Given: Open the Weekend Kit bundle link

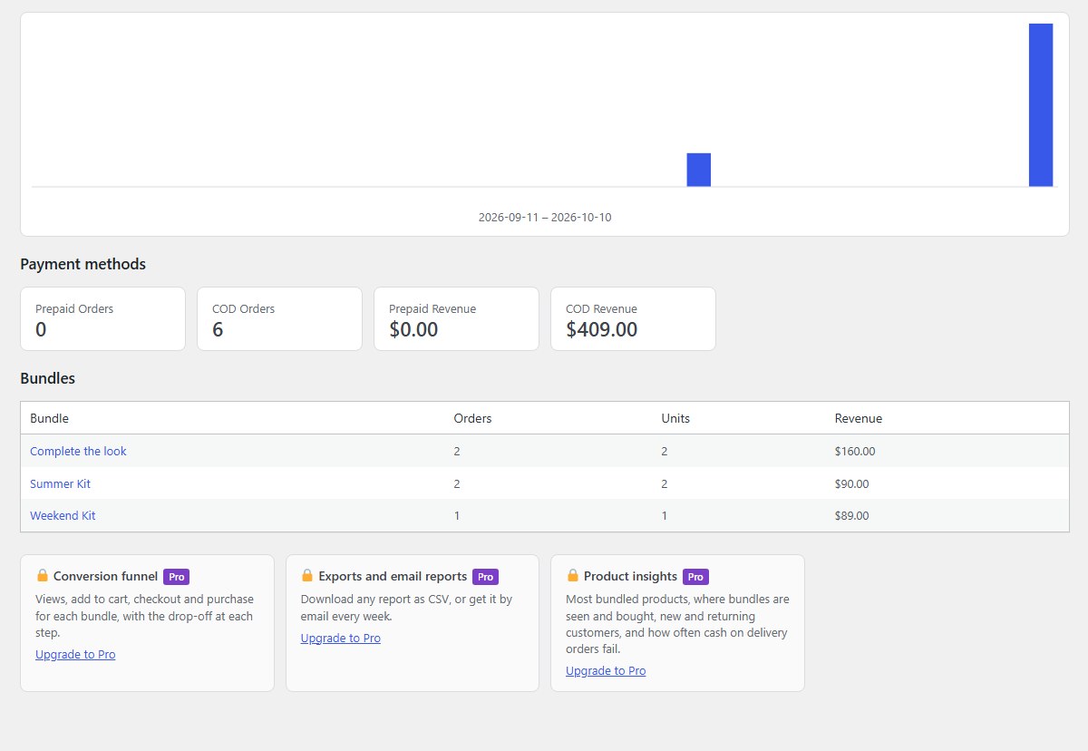Looking at the screenshot, I should 63,515.
